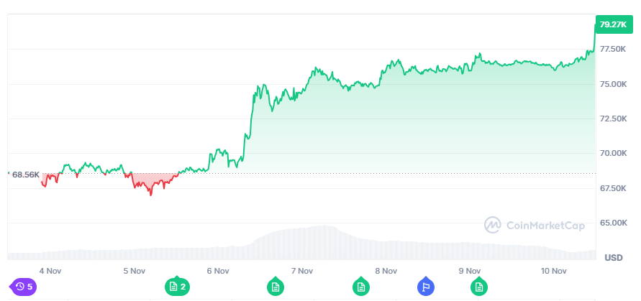Click the 77.50K price axis label

(613, 49)
